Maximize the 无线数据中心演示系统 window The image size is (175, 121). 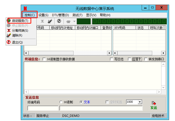pos(152,8)
